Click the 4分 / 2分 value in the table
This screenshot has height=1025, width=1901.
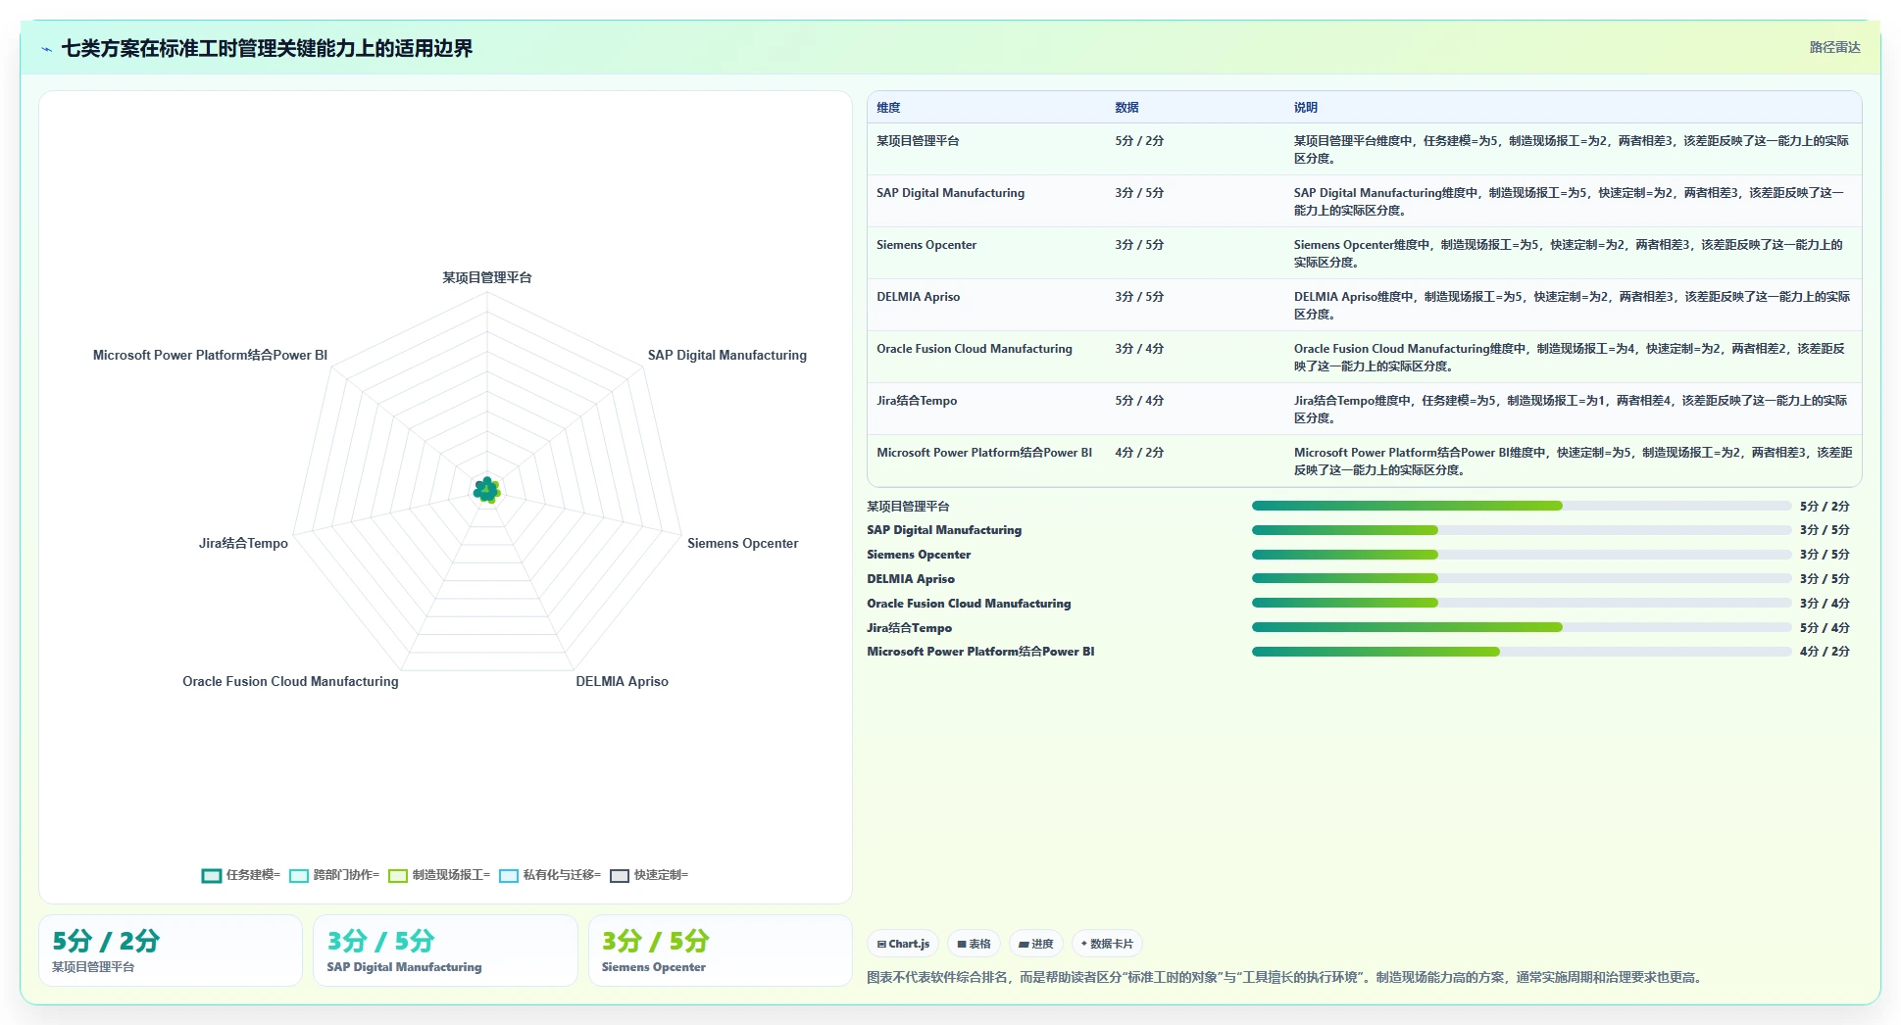tap(1139, 453)
